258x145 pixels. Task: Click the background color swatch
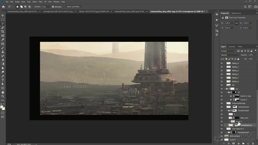4,109
